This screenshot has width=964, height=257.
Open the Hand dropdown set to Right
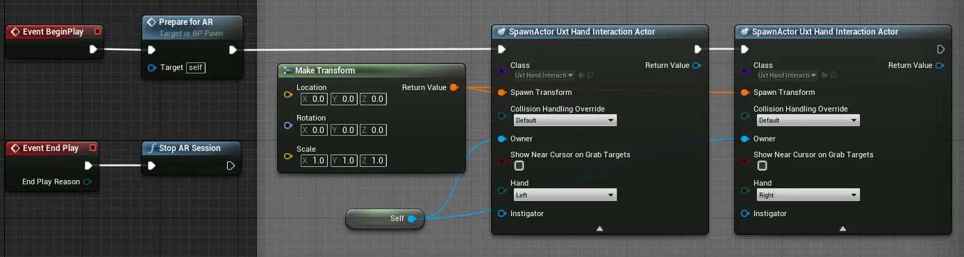coord(808,195)
